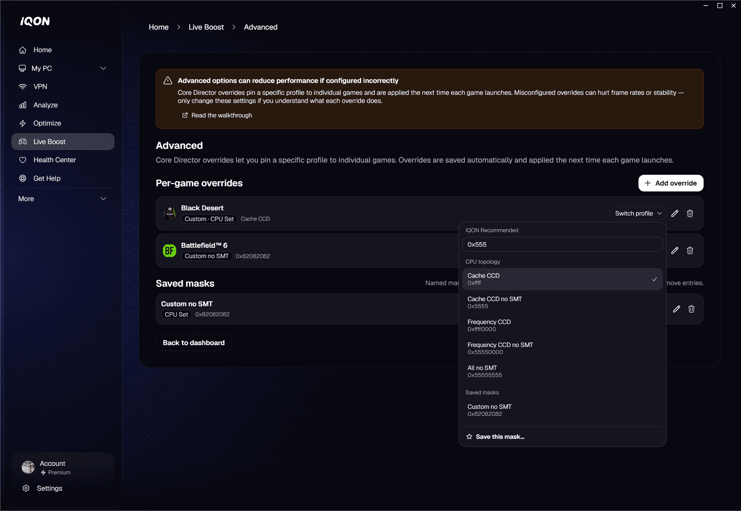Delete the Black Desert override
741x511 pixels.
click(x=690, y=213)
